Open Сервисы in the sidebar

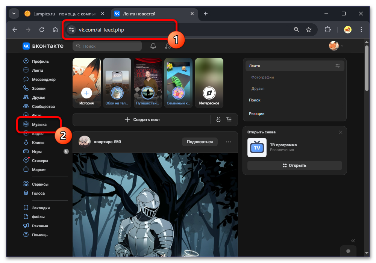(x=36, y=184)
